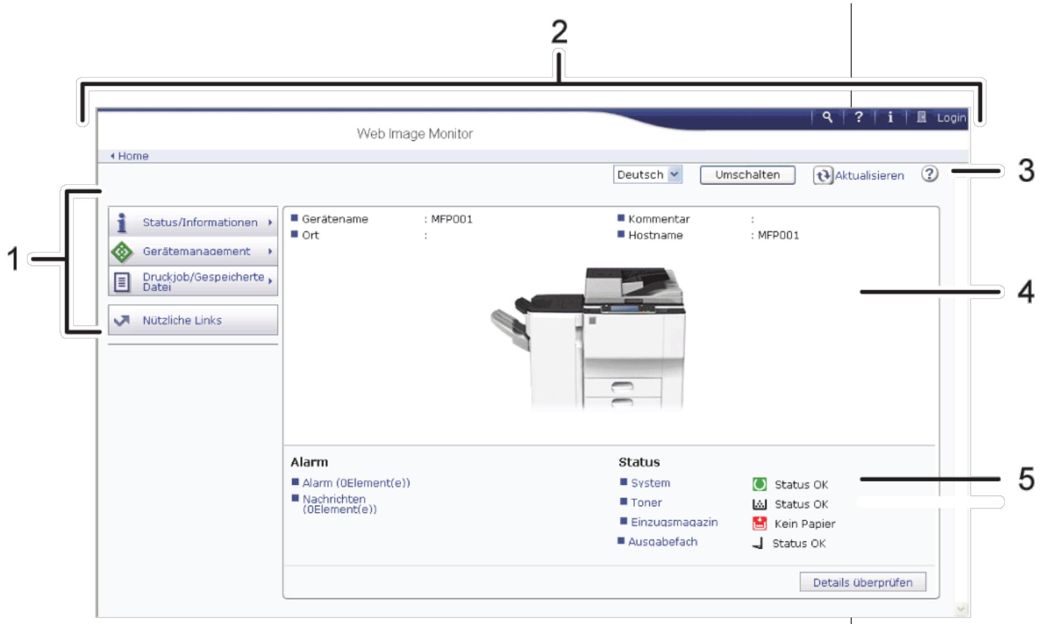Click the 'Gerätename' label

(335, 220)
